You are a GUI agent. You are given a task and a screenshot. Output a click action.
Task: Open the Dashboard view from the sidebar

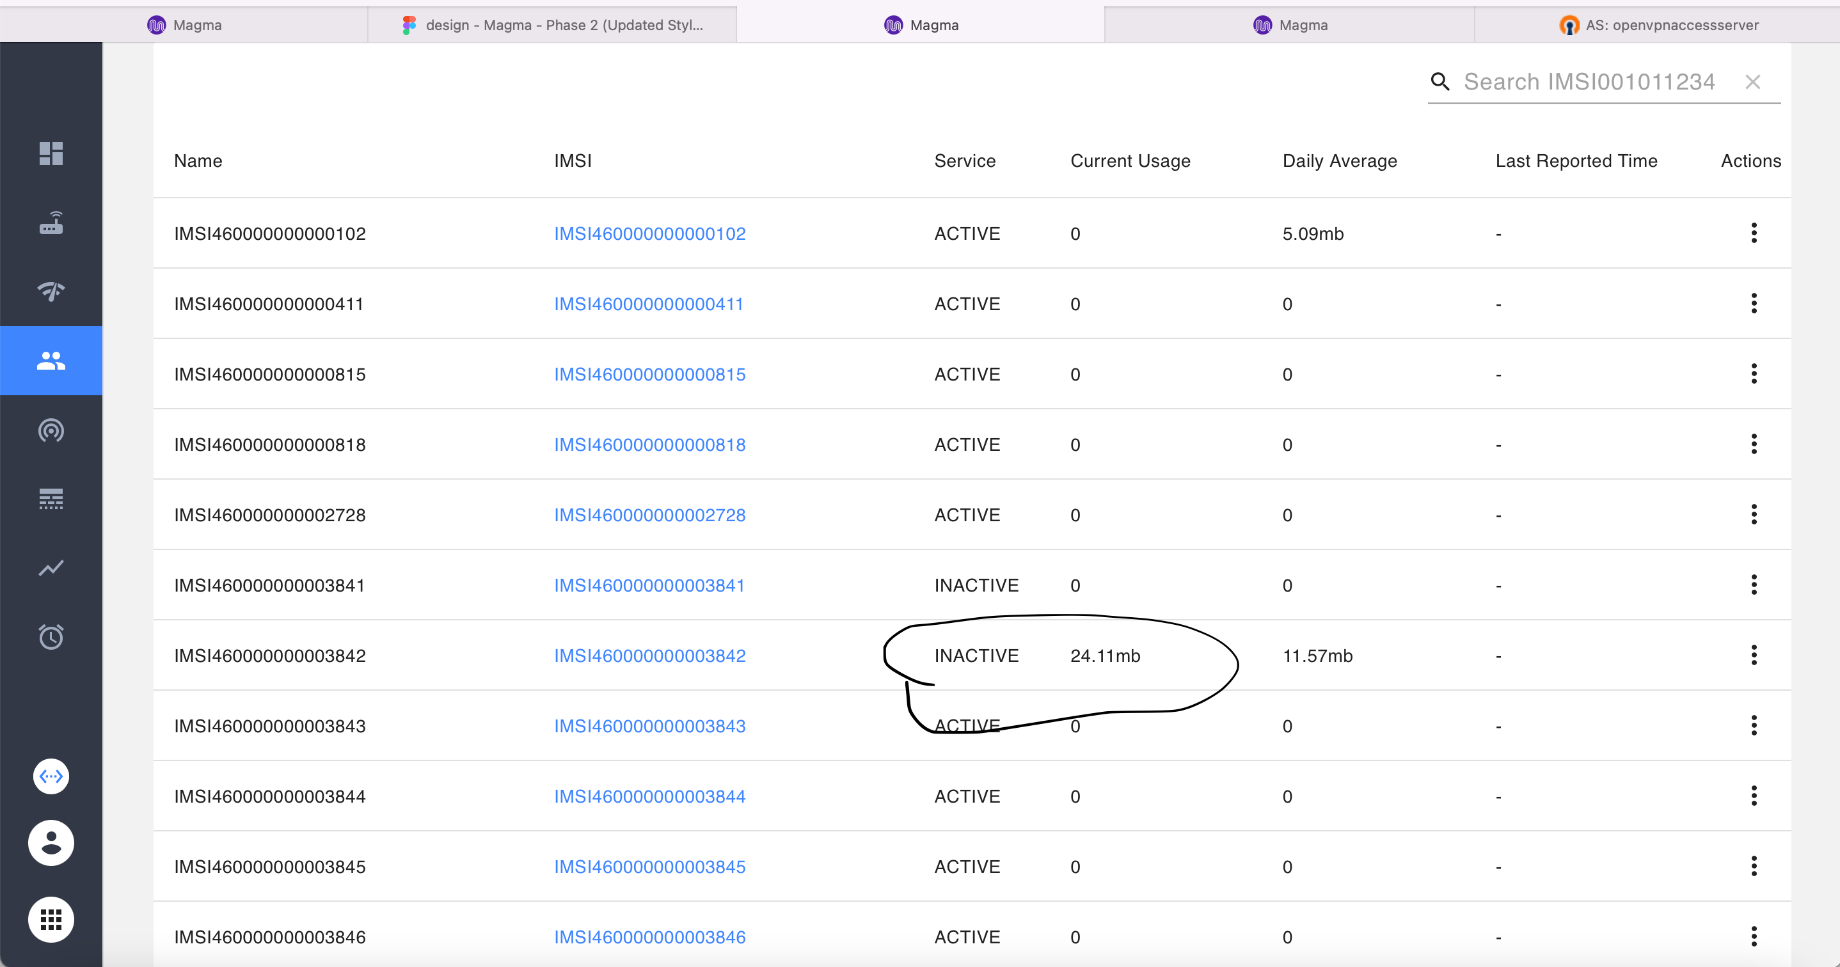(x=51, y=153)
